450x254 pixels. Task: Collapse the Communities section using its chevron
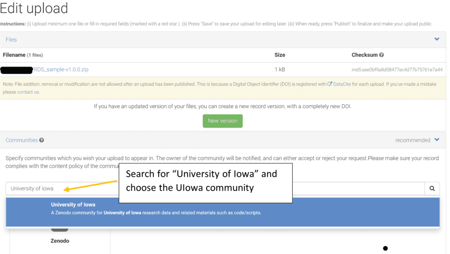437,140
